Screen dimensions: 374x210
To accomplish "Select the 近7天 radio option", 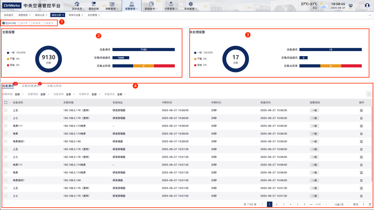I will click(19, 23).
